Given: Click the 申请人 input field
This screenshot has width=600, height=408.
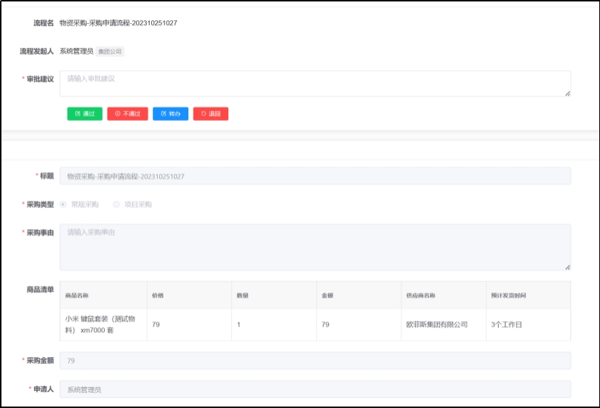Looking at the screenshot, I should coord(314,390).
